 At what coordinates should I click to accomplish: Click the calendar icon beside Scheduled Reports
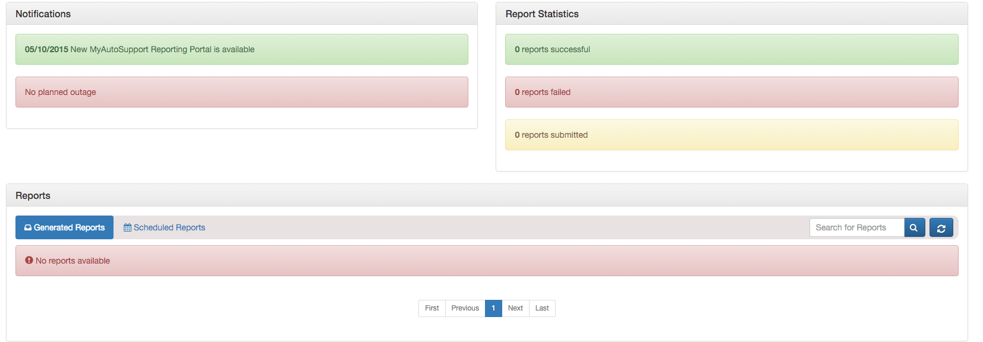[127, 227]
